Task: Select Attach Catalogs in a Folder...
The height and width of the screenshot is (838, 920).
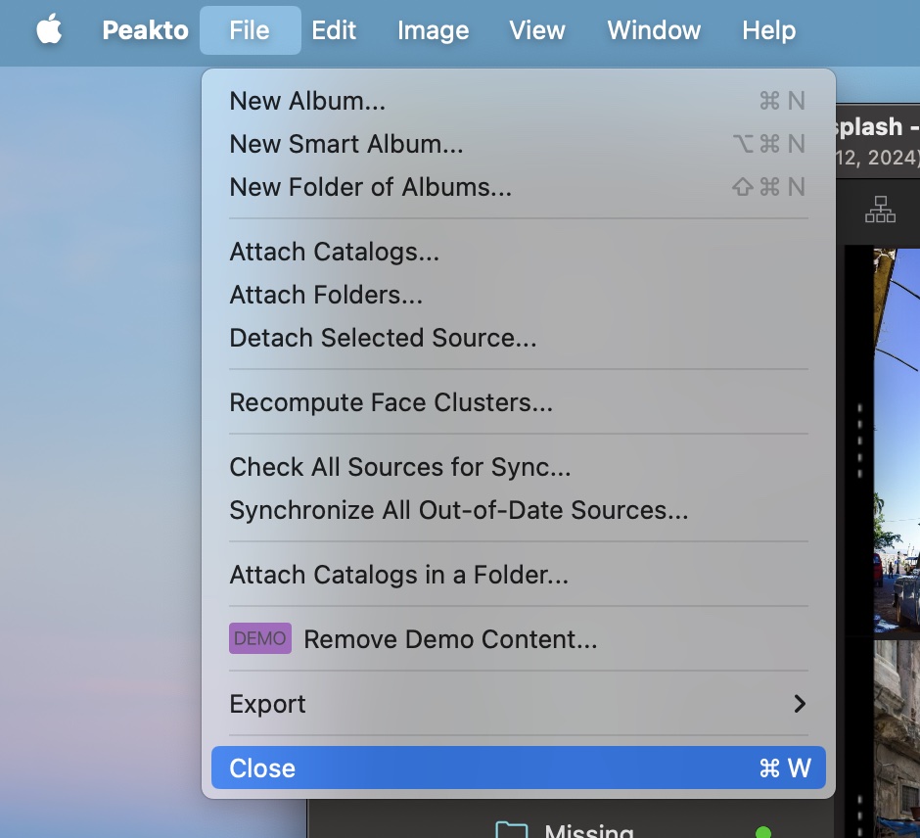Action: (519, 575)
